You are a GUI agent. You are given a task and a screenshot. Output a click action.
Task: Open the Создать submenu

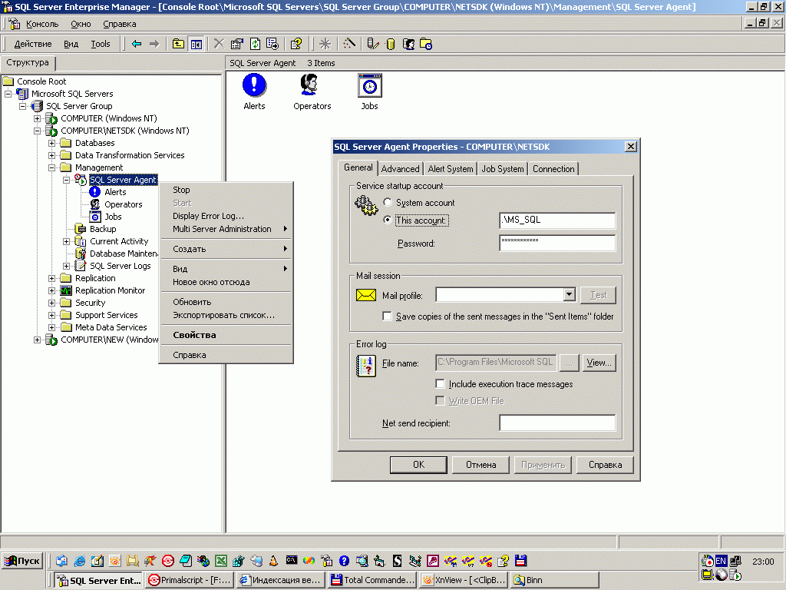point(226,249)
